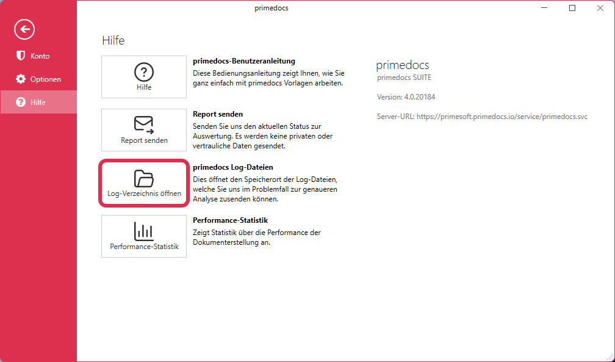615x362 pixels.
Task: Click the primedocs window title text
Action: [x=272, y=9]
